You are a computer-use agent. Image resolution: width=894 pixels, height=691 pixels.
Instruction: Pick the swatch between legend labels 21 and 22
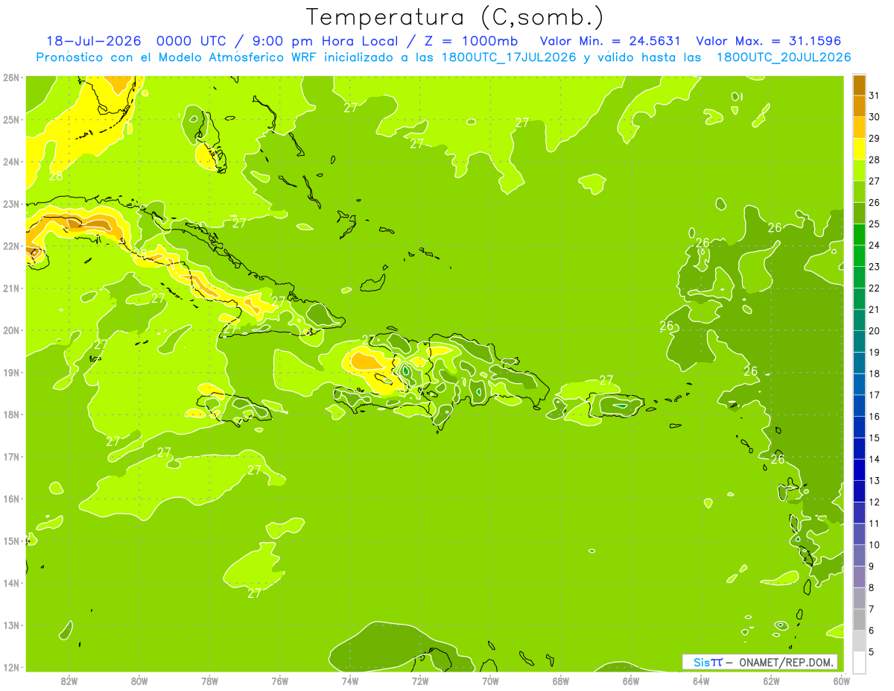(859, 299)
